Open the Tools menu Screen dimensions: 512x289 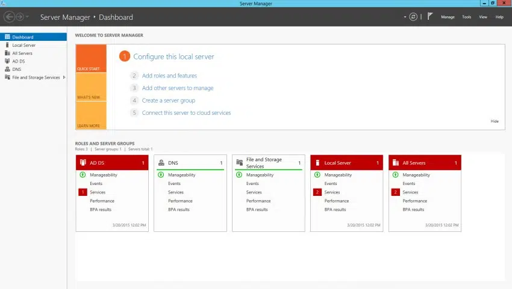tap(467, 17)
